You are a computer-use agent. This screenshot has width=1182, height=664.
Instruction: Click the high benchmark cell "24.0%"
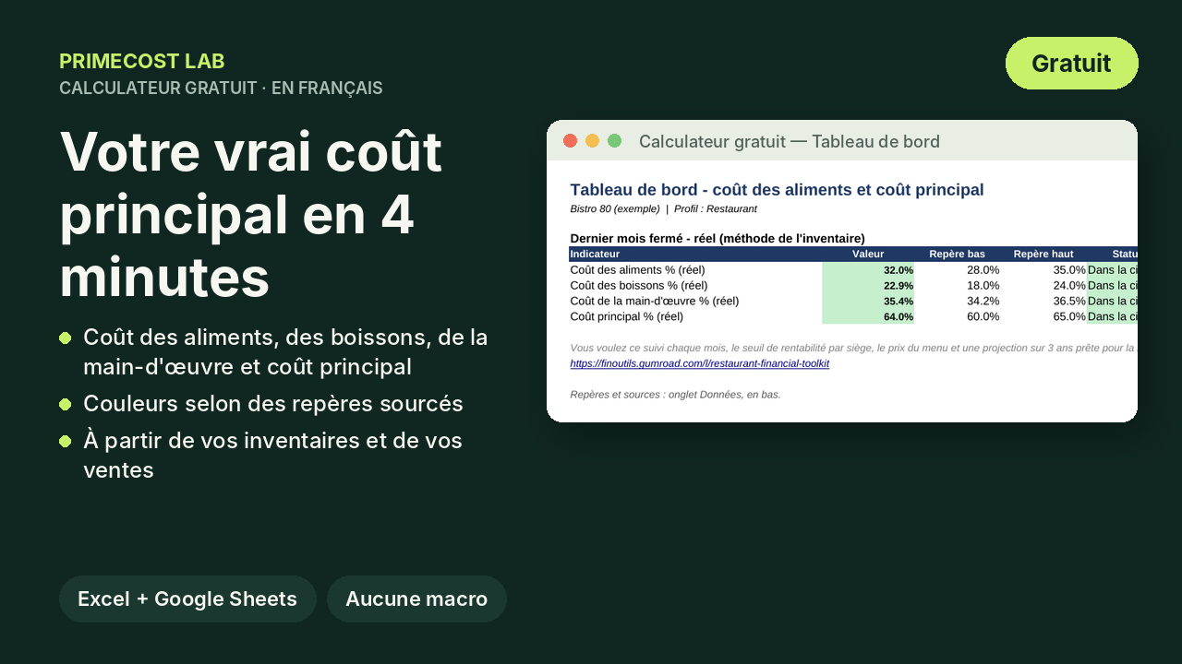point(1044,285)
